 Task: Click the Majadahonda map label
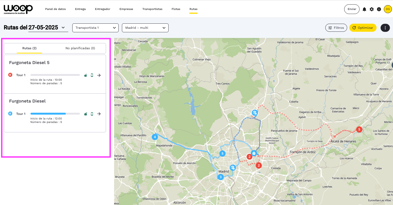pyautogui.click(x=164, y=146)
